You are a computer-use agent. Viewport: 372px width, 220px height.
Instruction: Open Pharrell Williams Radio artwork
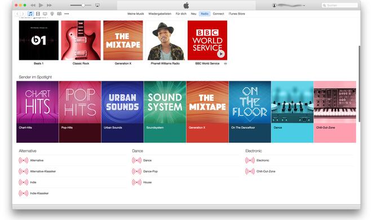click(x=165, y=41)
